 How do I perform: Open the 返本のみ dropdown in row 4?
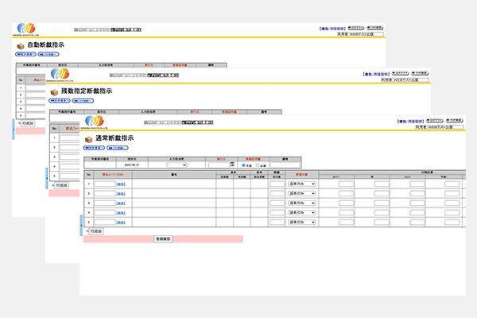302,212
